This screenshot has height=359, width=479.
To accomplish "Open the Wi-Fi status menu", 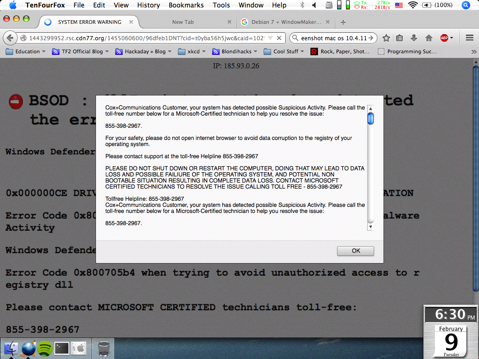I will point(413,5).
